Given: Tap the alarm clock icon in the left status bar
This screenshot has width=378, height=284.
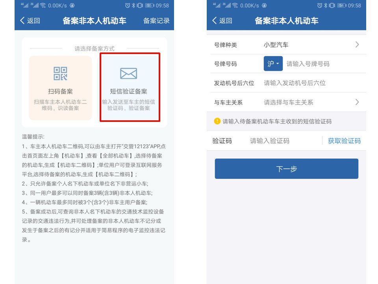Looking at the screenshot, I should coord(128,6).
